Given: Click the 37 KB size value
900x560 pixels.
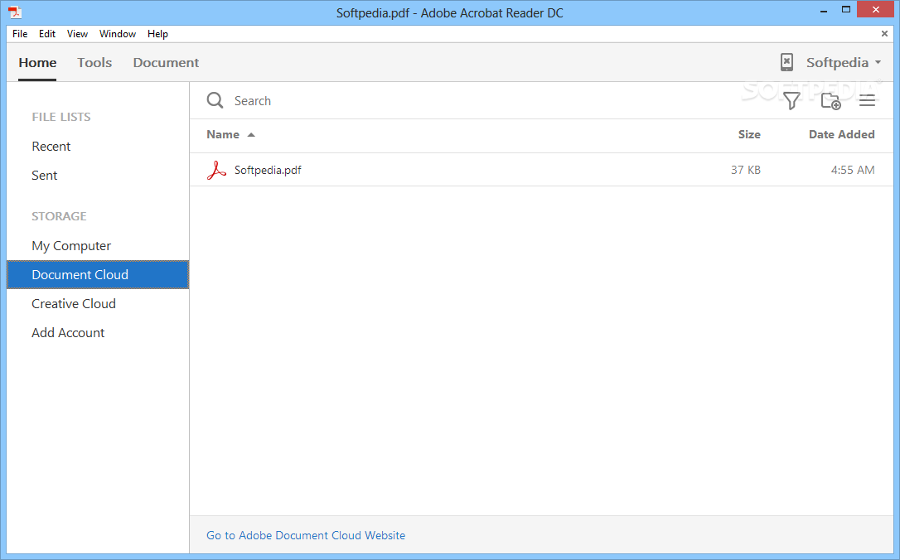Looking at the screenshot, I should tap(746, 170).
